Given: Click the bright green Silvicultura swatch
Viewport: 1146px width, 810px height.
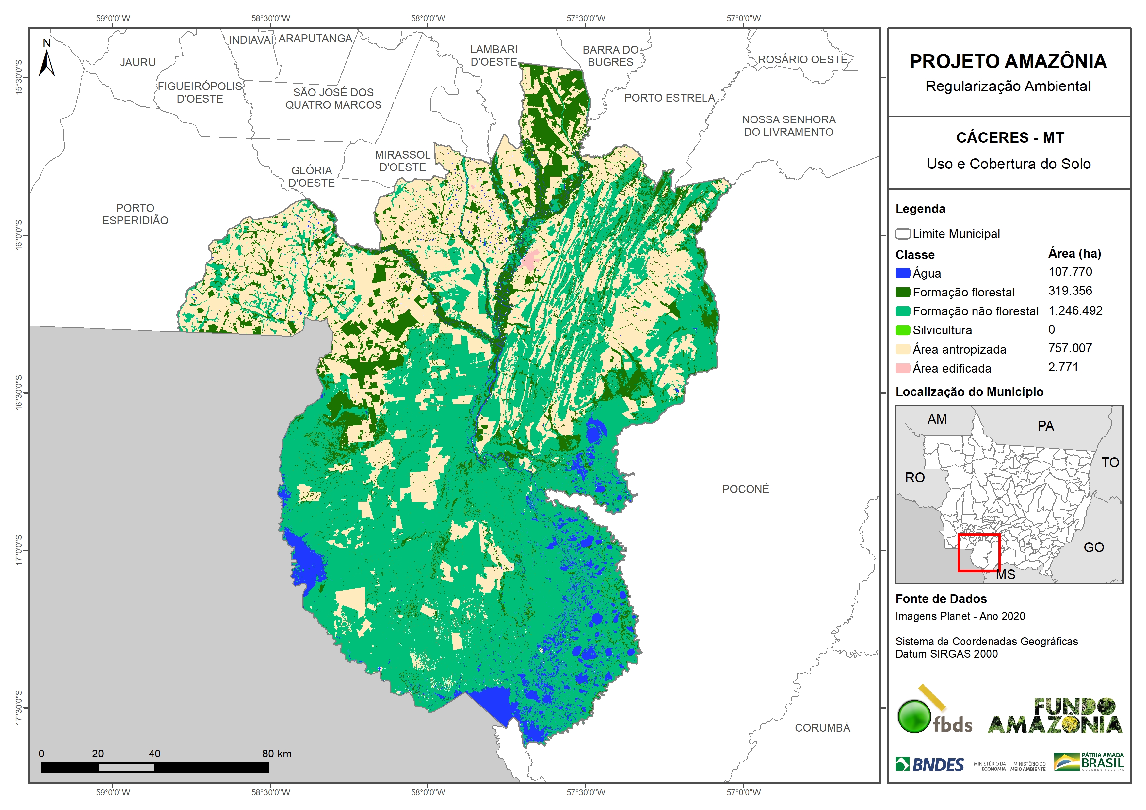Looking at the screenshot, I should pyautogui.click(x=902, y=330).
